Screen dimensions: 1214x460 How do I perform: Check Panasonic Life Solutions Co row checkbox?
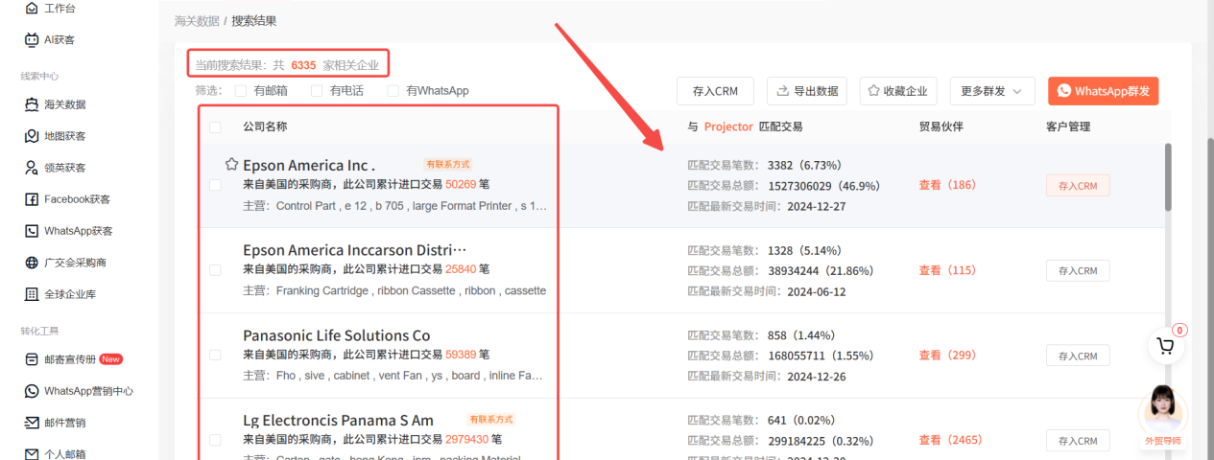215,356
